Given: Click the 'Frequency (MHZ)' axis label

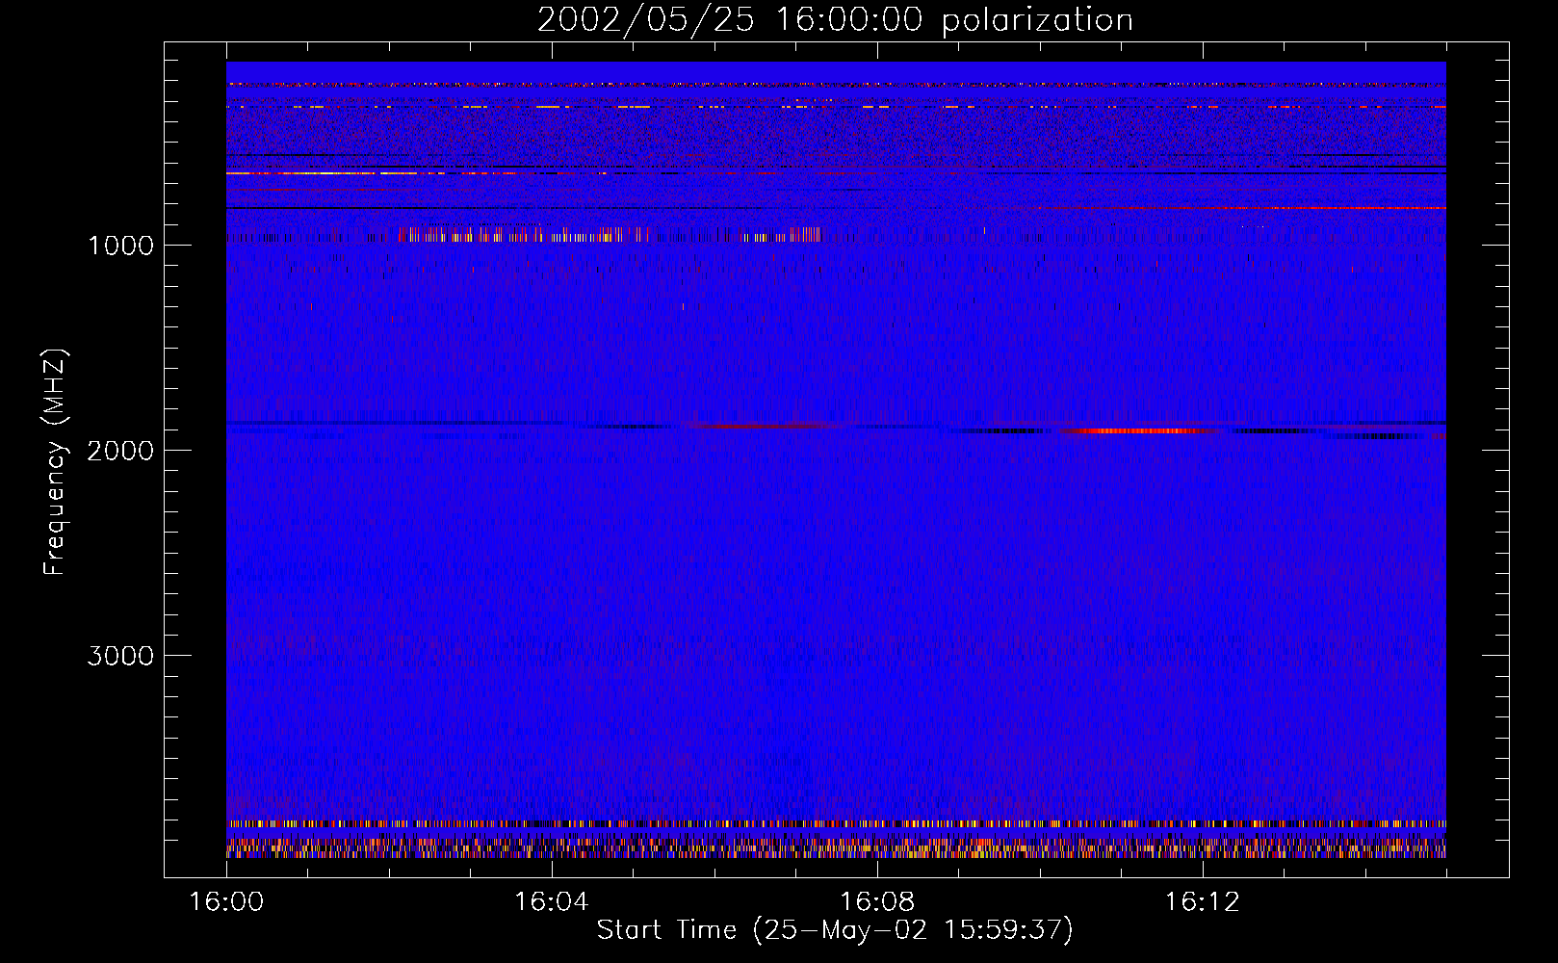Looking at the screenshot, I should pyautogui.click(x=55, y=462).
